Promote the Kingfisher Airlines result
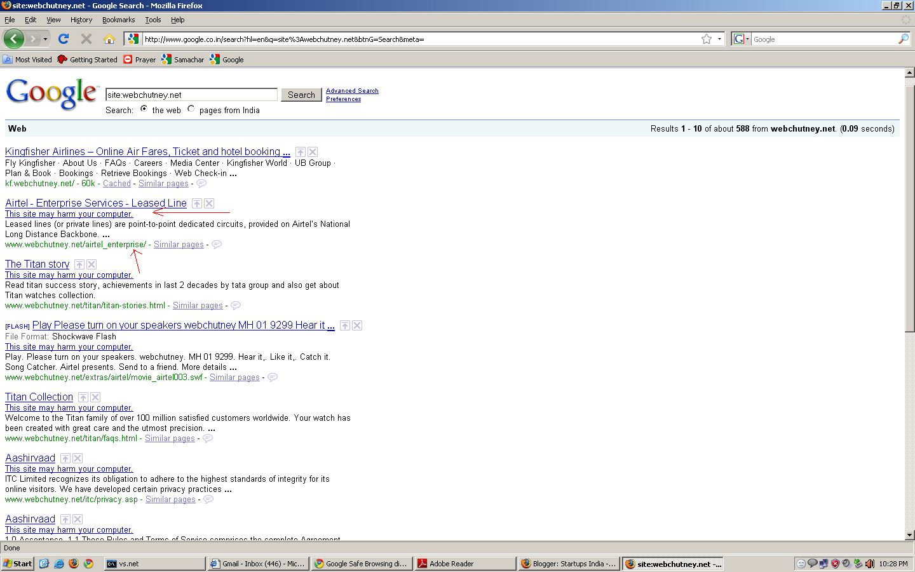915x572 pixels. click(301, 152)
